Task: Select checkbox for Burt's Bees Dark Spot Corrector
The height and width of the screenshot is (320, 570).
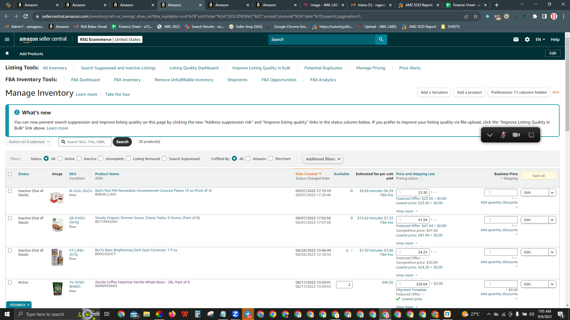Action: point(10,250)
